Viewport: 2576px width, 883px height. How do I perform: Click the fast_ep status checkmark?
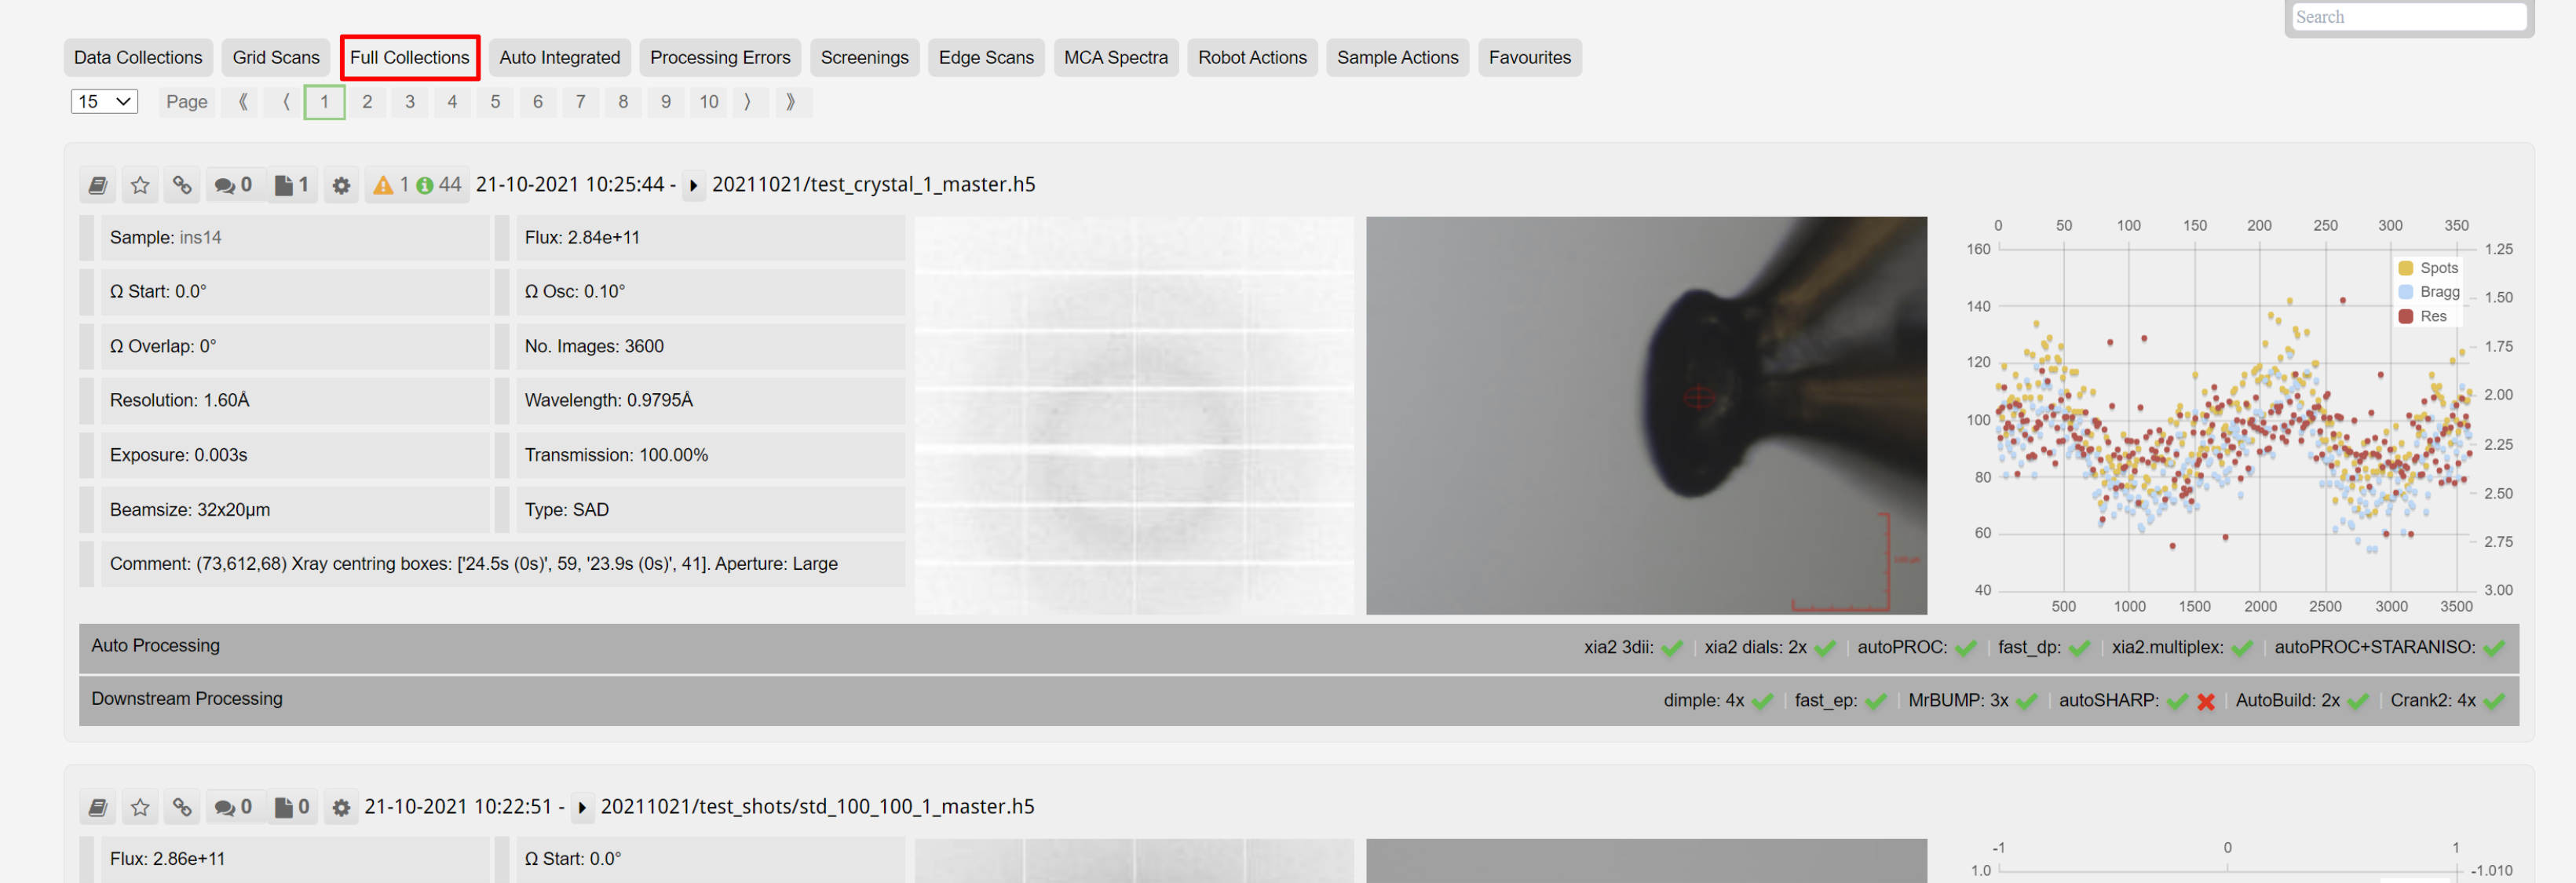1876,701
